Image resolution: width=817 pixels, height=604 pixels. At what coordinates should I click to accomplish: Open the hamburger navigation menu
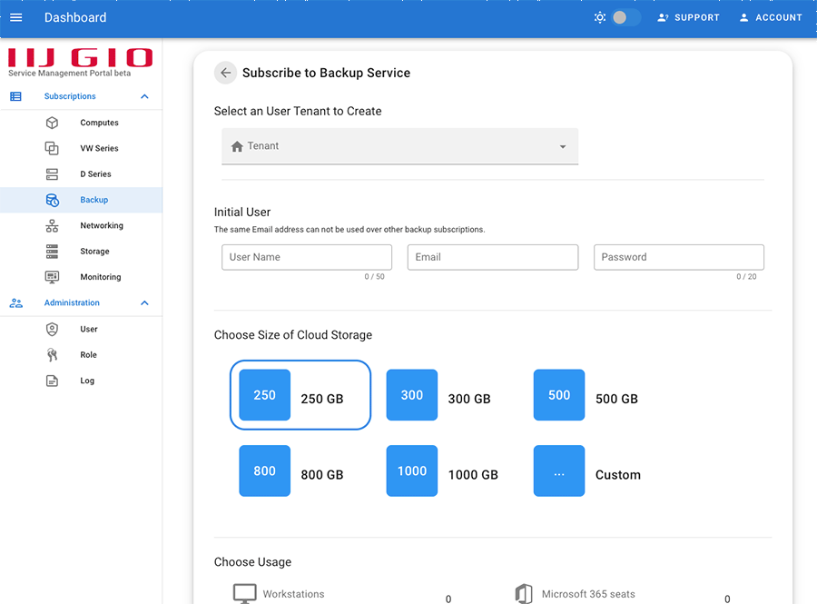click(15, 17)
